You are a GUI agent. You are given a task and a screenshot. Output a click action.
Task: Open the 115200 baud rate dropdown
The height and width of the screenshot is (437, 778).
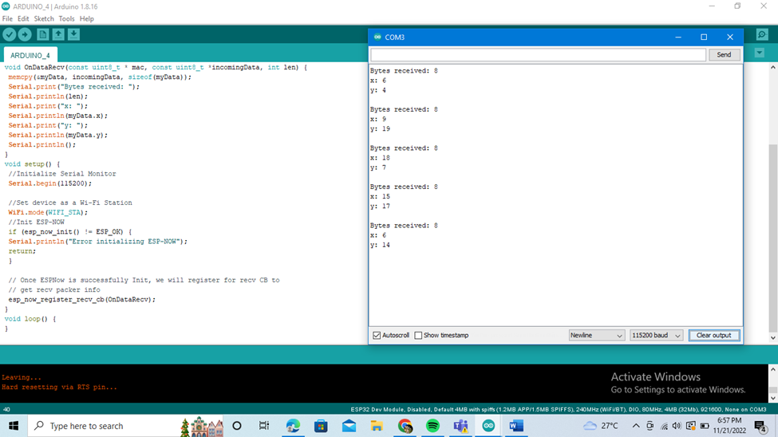[656, 335]
